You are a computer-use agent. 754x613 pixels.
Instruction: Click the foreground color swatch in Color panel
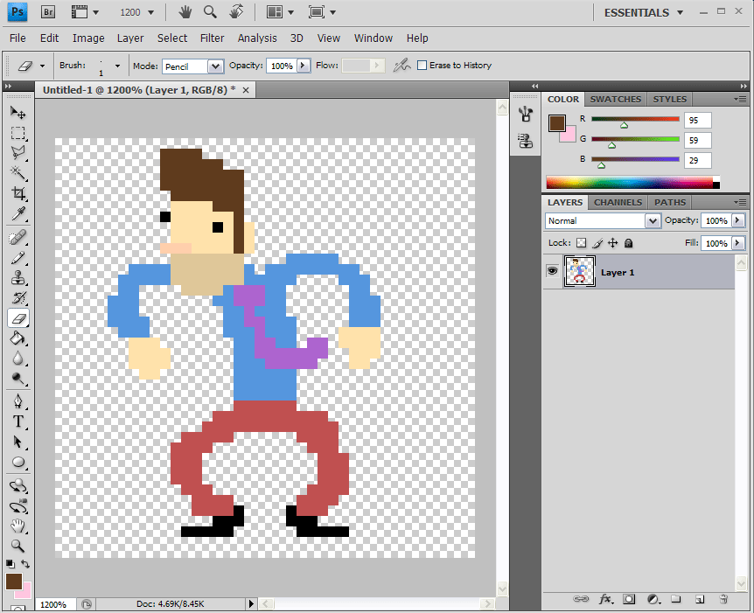tap(556, 123)
